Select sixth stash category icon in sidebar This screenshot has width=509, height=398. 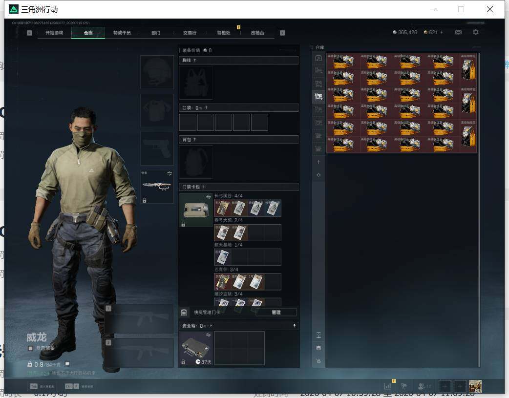pos(318,123)
